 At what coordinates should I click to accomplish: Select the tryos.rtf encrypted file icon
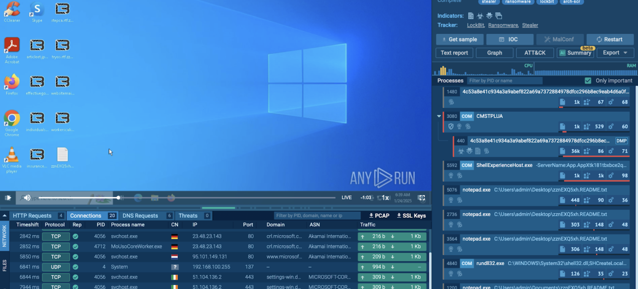tap(62, 48)
